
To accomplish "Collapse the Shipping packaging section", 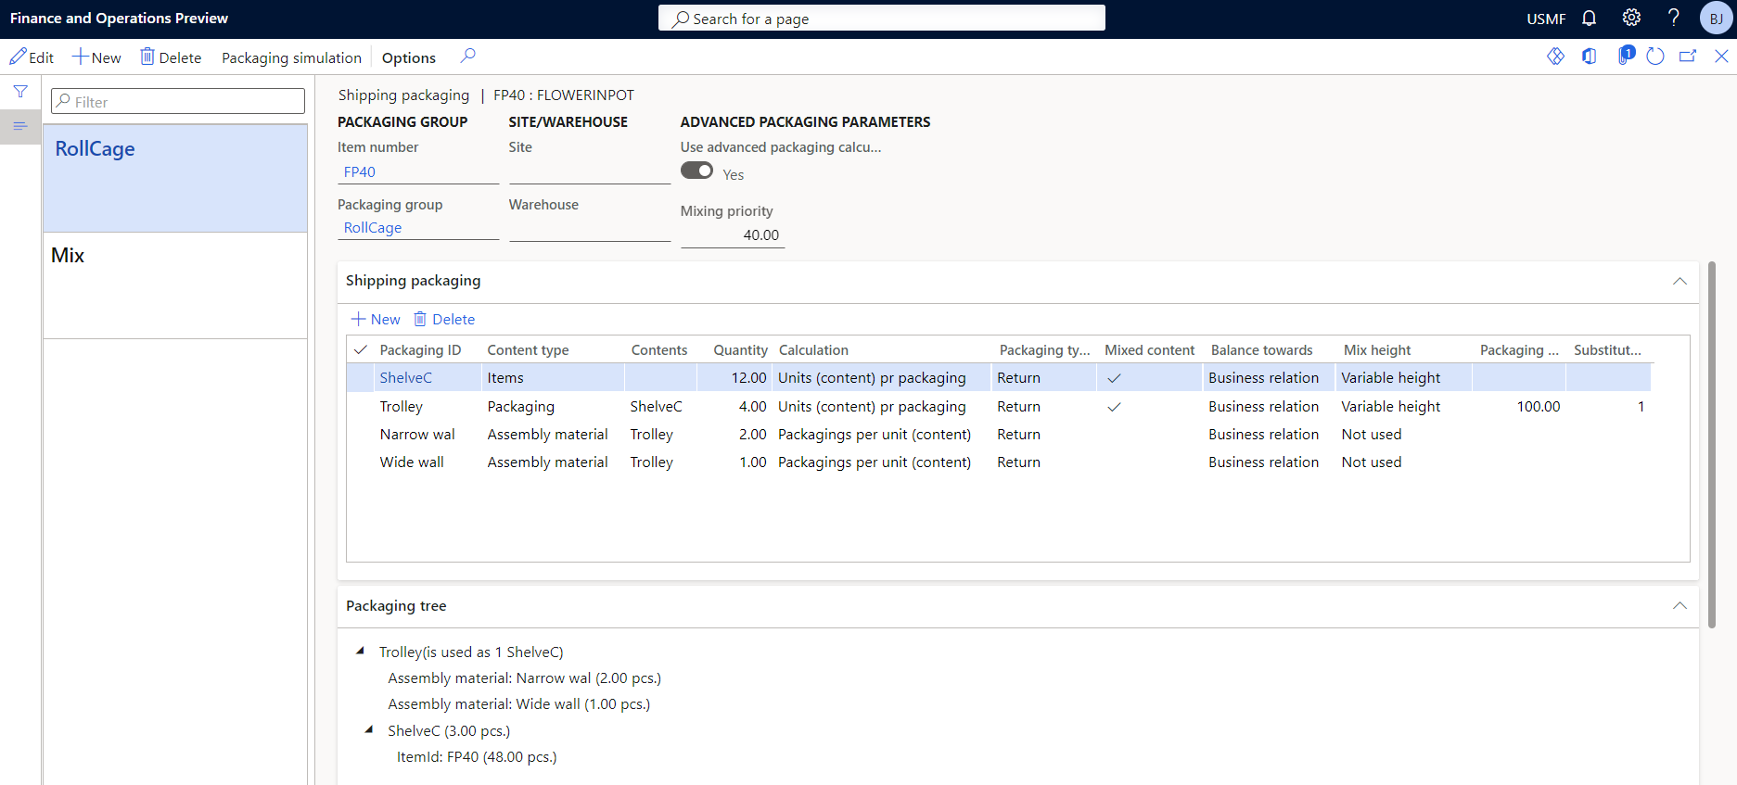I will (1680, 281).
